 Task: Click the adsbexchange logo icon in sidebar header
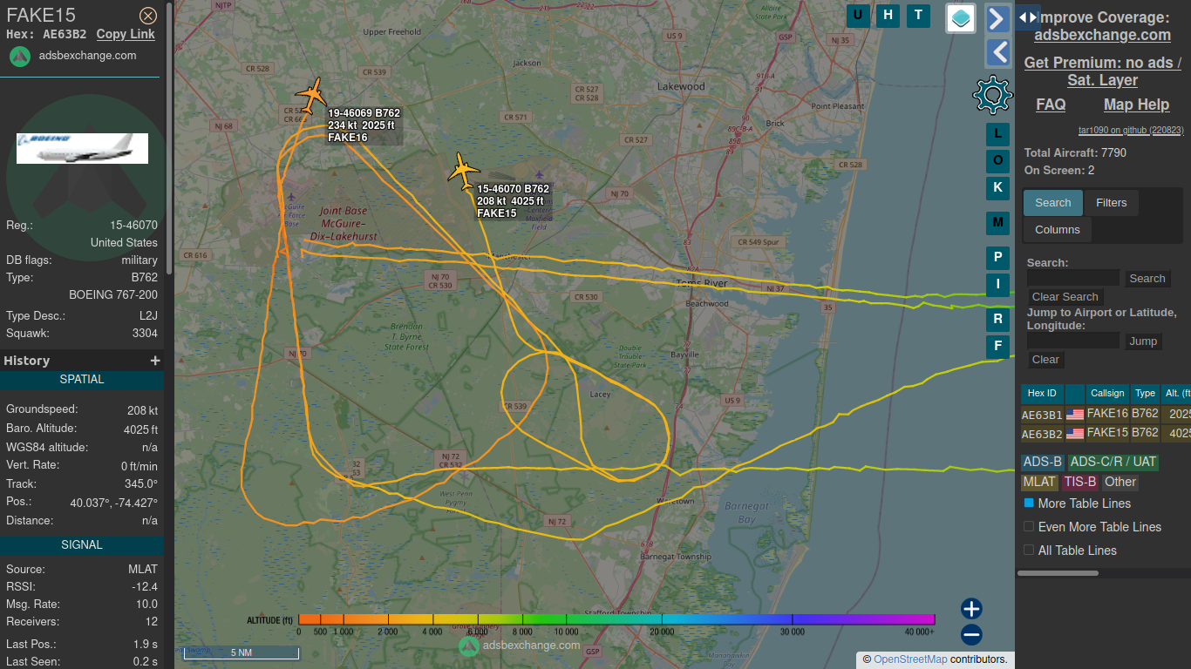tap(21, 56)
